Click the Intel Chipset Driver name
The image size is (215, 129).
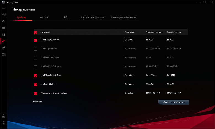point(49,48)
